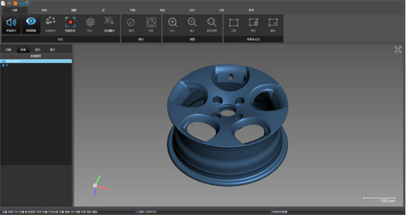Viewport: 406px width, 215px height.
Task: Enable the auto exposure icon
Action: [x=110, y=21]
